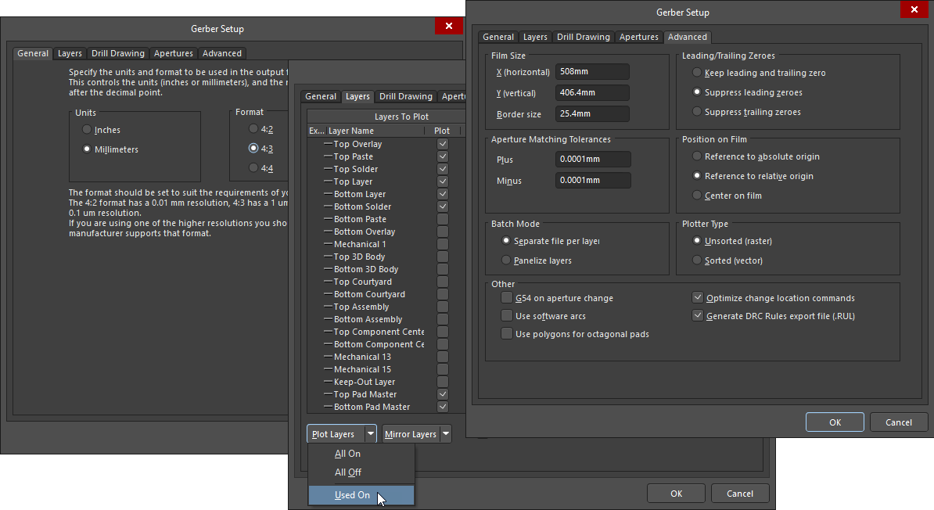
Task: Select Panelize layers batch mode
Action: [506, 260]
